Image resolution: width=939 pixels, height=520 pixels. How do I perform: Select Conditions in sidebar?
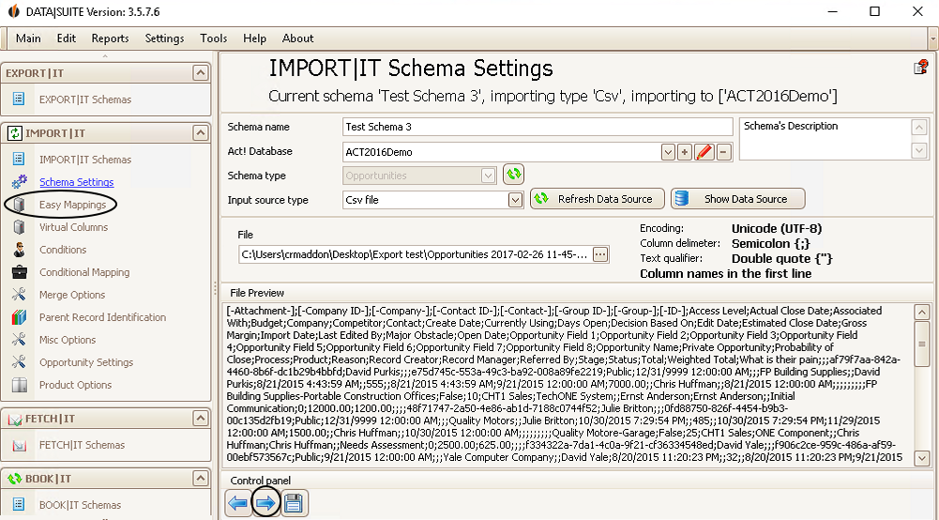[63, 250]
